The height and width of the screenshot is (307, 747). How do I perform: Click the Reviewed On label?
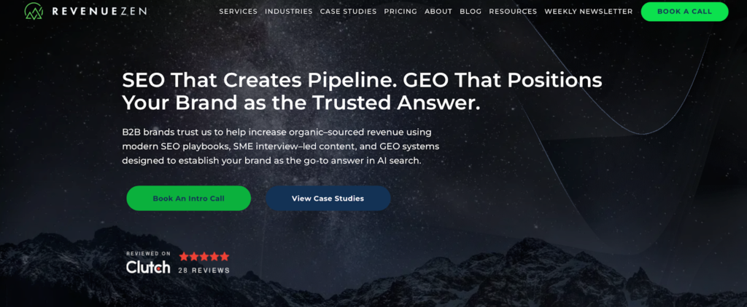pyautogui.click(x=148, y=254)
